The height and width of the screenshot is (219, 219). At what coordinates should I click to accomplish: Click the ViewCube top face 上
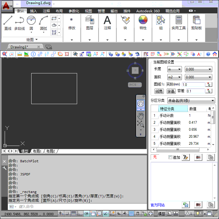(135, 70)
